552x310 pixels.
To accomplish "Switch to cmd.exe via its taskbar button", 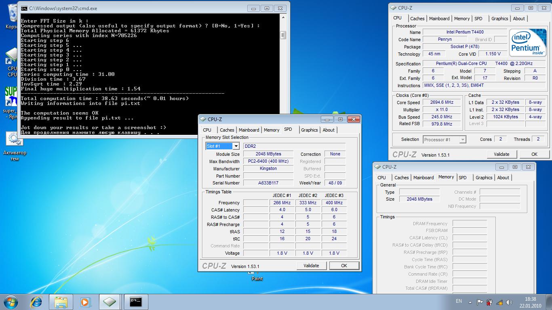I will tap(136, 302).
